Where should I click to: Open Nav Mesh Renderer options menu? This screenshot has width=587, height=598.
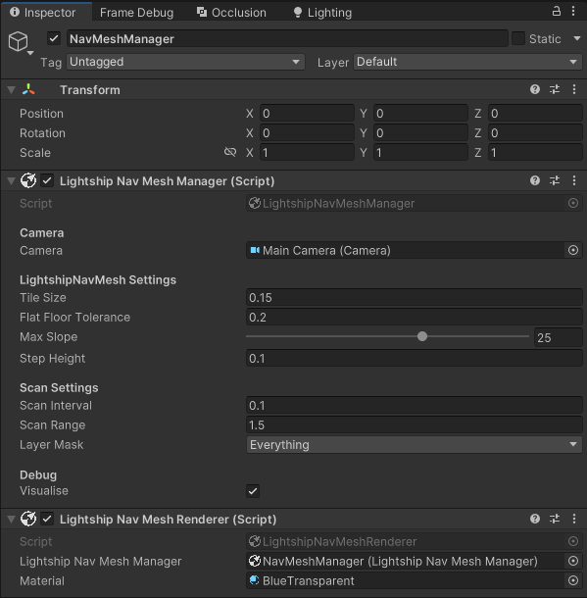click(574, 519)
